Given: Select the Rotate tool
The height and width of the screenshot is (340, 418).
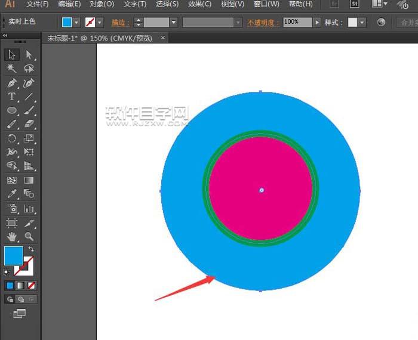Looking at the screenshot, I should tap(11, 138).
